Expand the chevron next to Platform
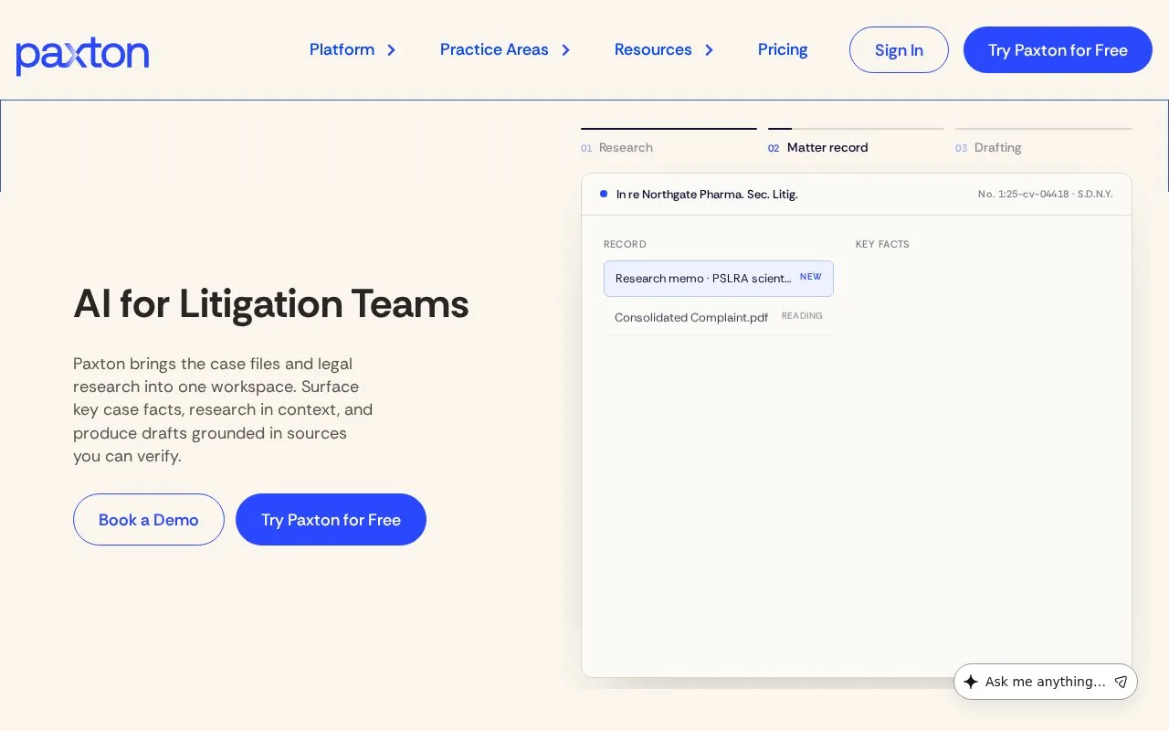 [391, 50]
